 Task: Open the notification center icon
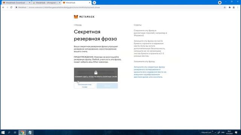click(x=236, y=132)
